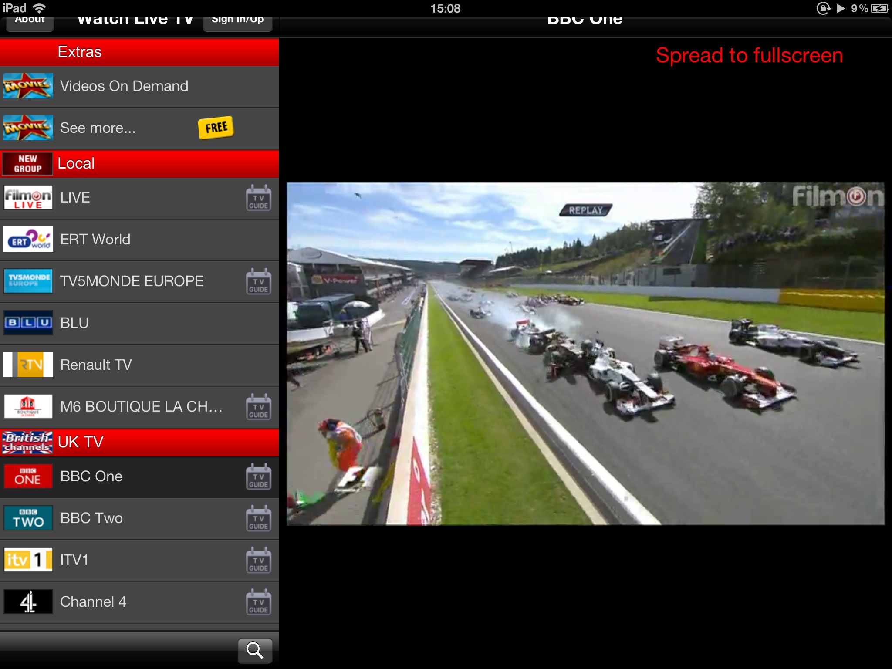Select BLU channel

[x=139, y=324]
